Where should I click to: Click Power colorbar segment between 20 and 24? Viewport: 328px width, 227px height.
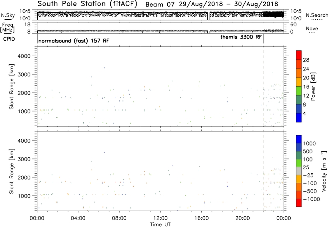[x=299, y=73]
